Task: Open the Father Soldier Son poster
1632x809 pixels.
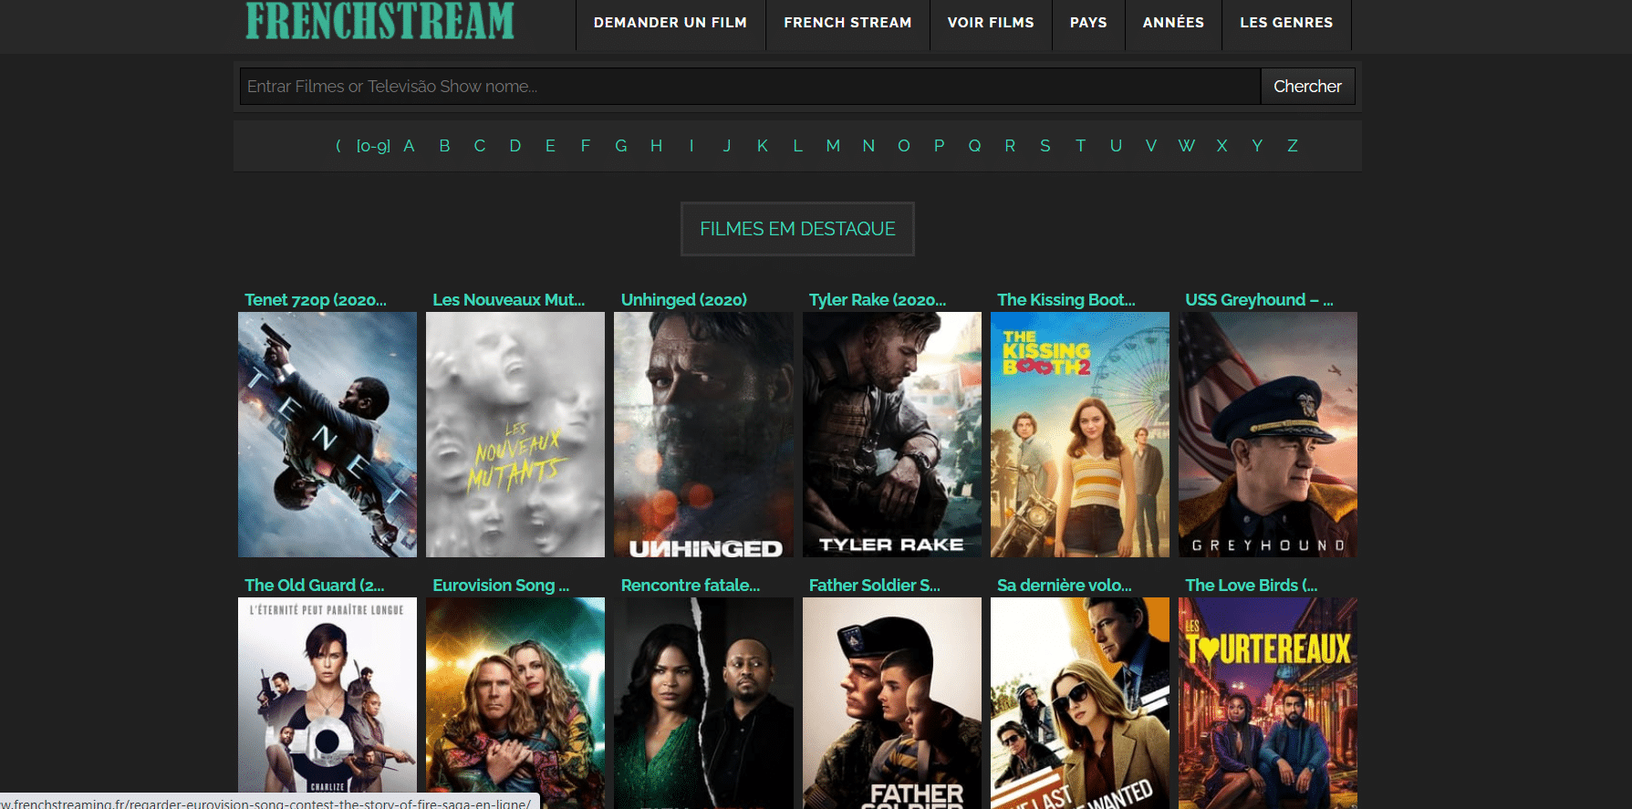Action: (x=892, y=702)
